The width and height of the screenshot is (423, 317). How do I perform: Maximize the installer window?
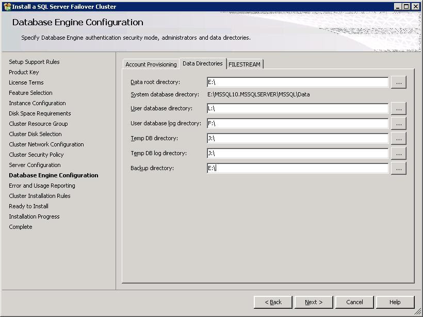406,7
